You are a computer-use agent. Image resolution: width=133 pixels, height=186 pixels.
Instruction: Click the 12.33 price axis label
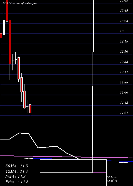124,62
